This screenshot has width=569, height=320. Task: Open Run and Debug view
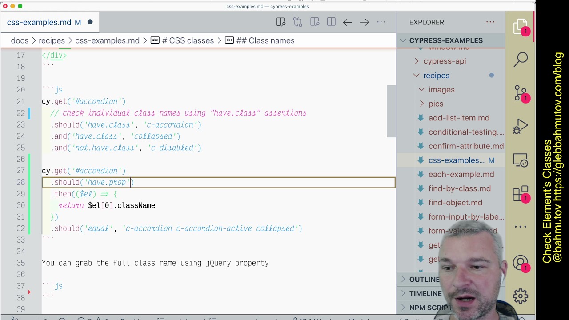521,127
